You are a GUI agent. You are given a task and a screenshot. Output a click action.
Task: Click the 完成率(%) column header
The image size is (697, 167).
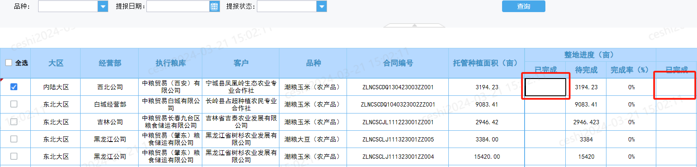pos(631,70)
